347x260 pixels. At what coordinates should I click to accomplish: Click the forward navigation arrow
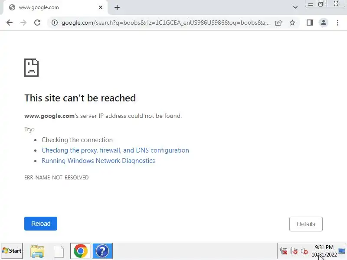point(23,23)
